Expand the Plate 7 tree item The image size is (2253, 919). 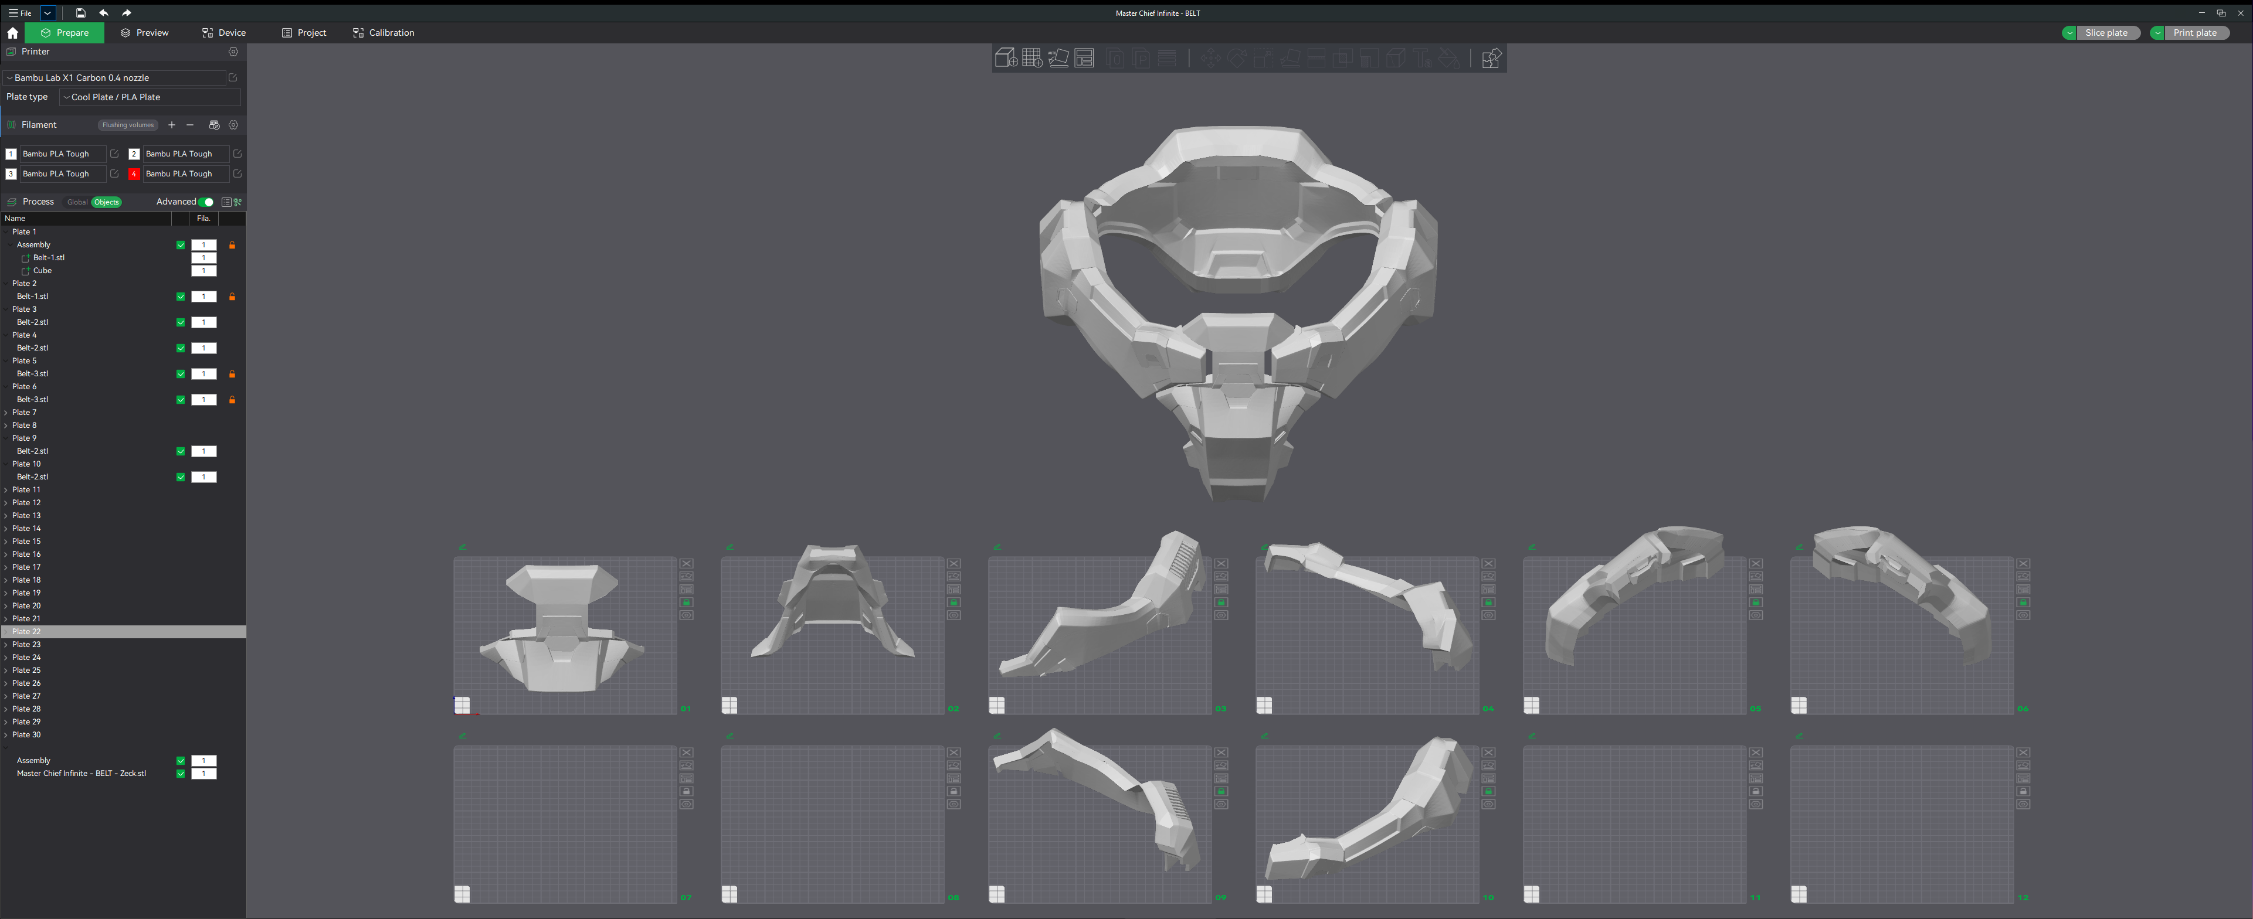click(7, 413)
